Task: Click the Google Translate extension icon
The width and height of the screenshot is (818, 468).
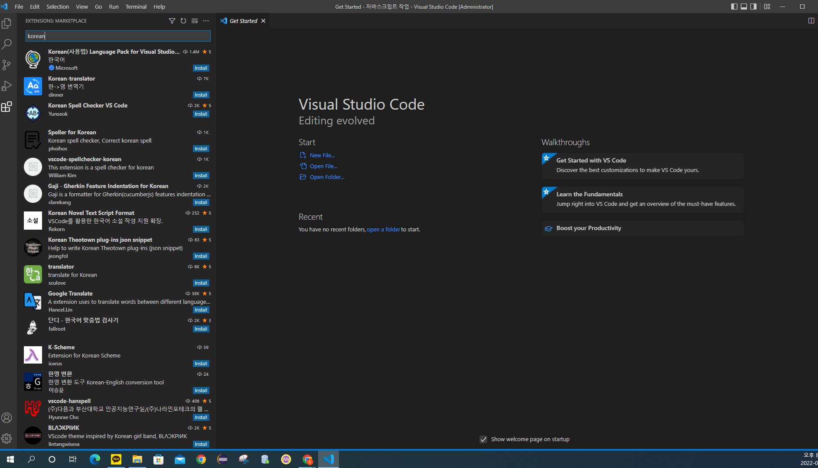Action: (33, 301)
